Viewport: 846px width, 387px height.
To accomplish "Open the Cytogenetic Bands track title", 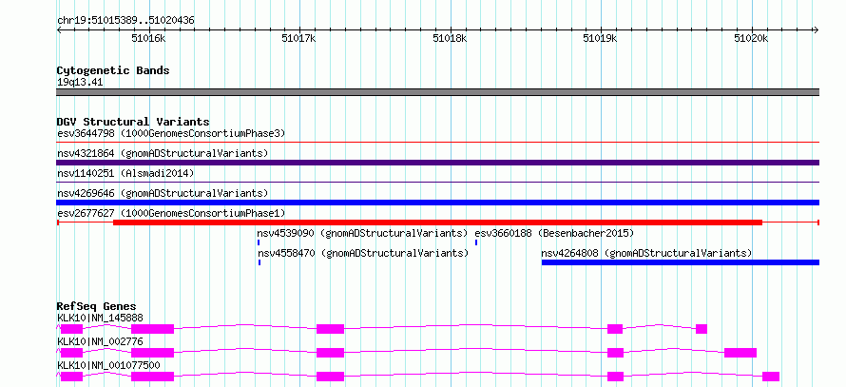I will (x=113, y=70).
